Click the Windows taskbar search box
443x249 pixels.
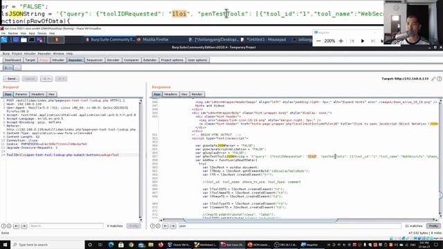pos(48,245)
